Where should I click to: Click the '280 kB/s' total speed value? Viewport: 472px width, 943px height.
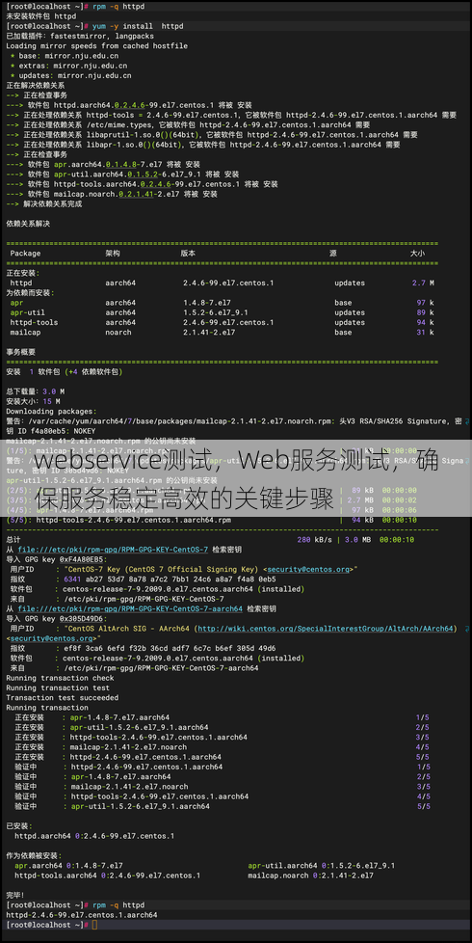[x=314, y=540]
